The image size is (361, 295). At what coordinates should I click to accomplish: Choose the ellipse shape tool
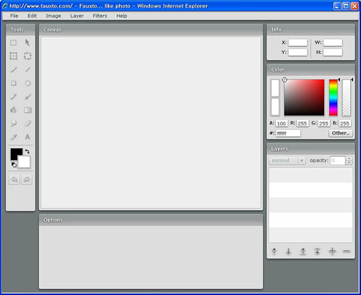(28, 83)
